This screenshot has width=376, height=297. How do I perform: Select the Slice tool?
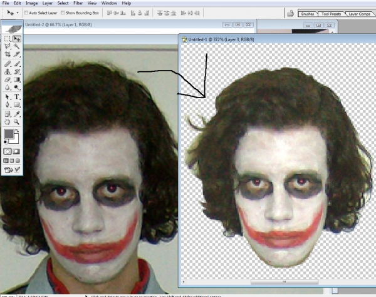16,54
